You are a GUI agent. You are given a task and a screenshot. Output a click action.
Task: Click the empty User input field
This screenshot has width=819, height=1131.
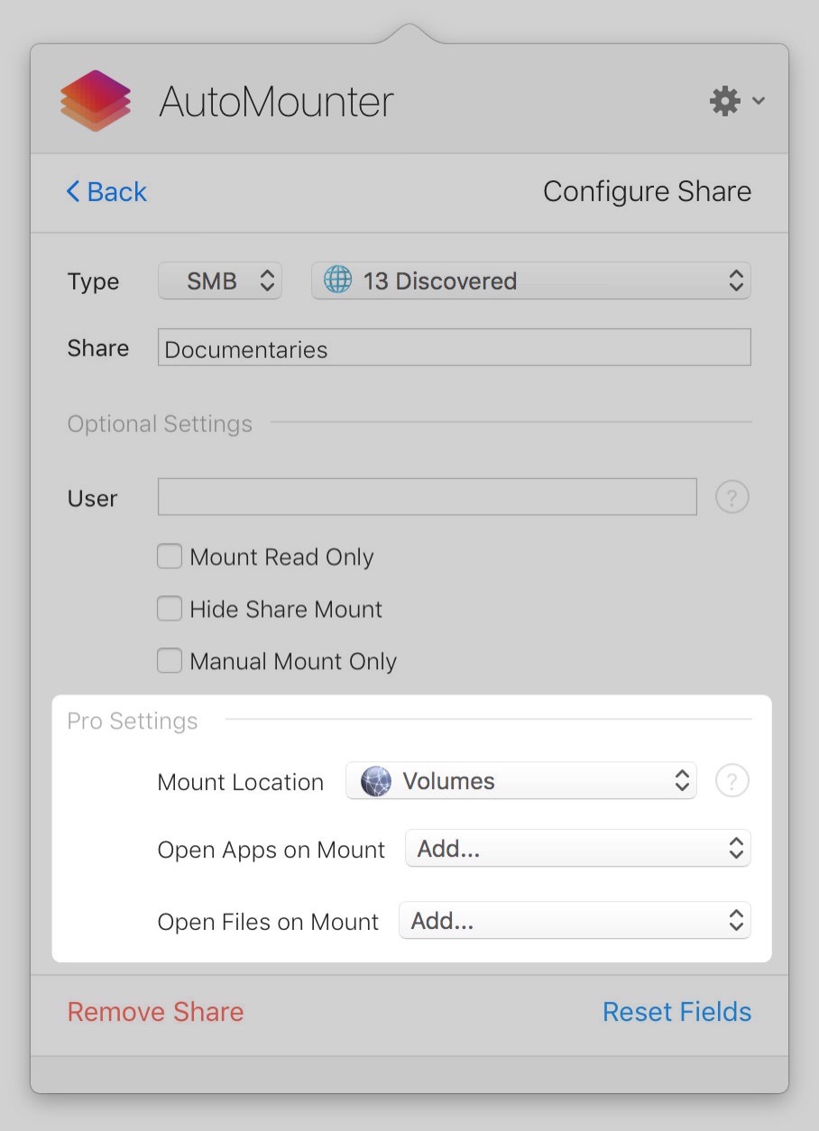[427, 497]
